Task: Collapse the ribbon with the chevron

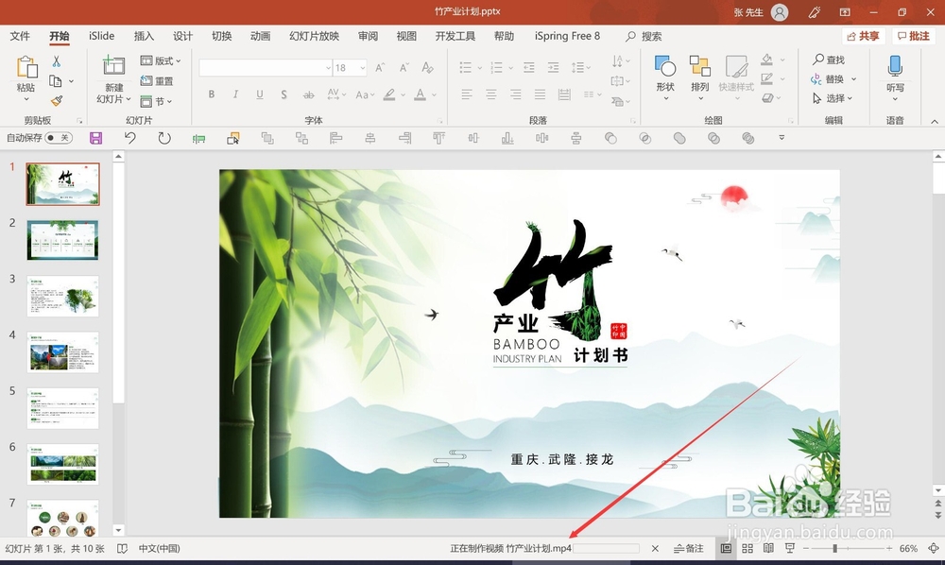Action: [x=935, y=121]
